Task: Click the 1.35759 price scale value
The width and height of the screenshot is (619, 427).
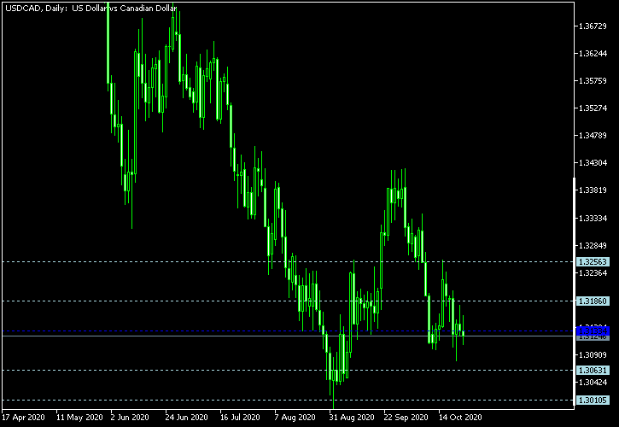Action: point(593,81)
